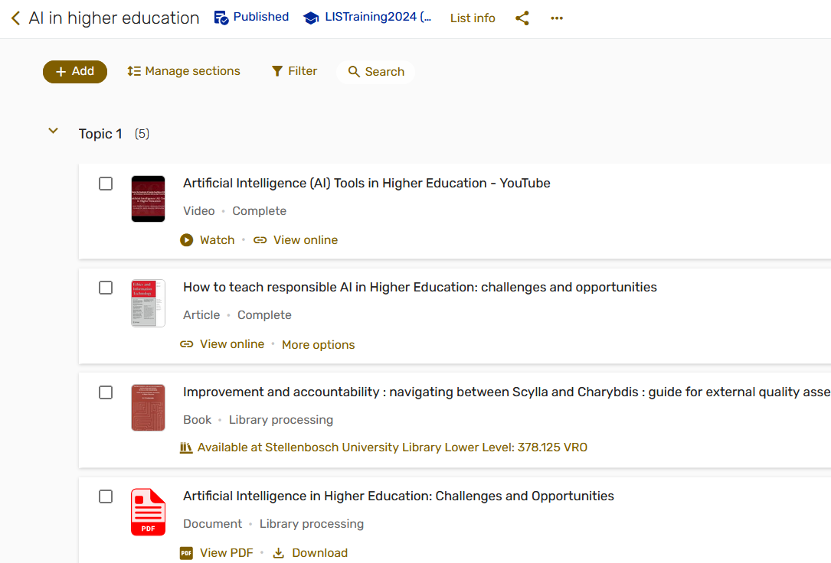Click the Watch play icon

(x=186, y=240)
